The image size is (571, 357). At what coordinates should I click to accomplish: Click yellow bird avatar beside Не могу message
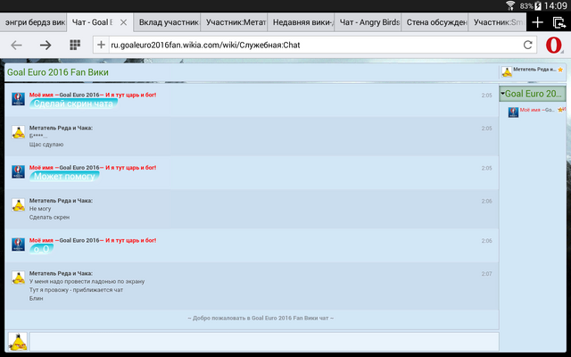(18, 204)
